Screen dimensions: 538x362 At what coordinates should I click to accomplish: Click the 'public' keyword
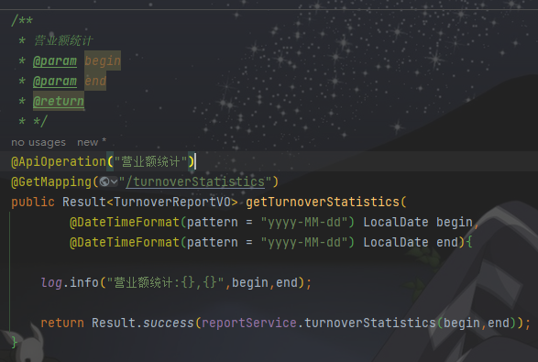33,203
